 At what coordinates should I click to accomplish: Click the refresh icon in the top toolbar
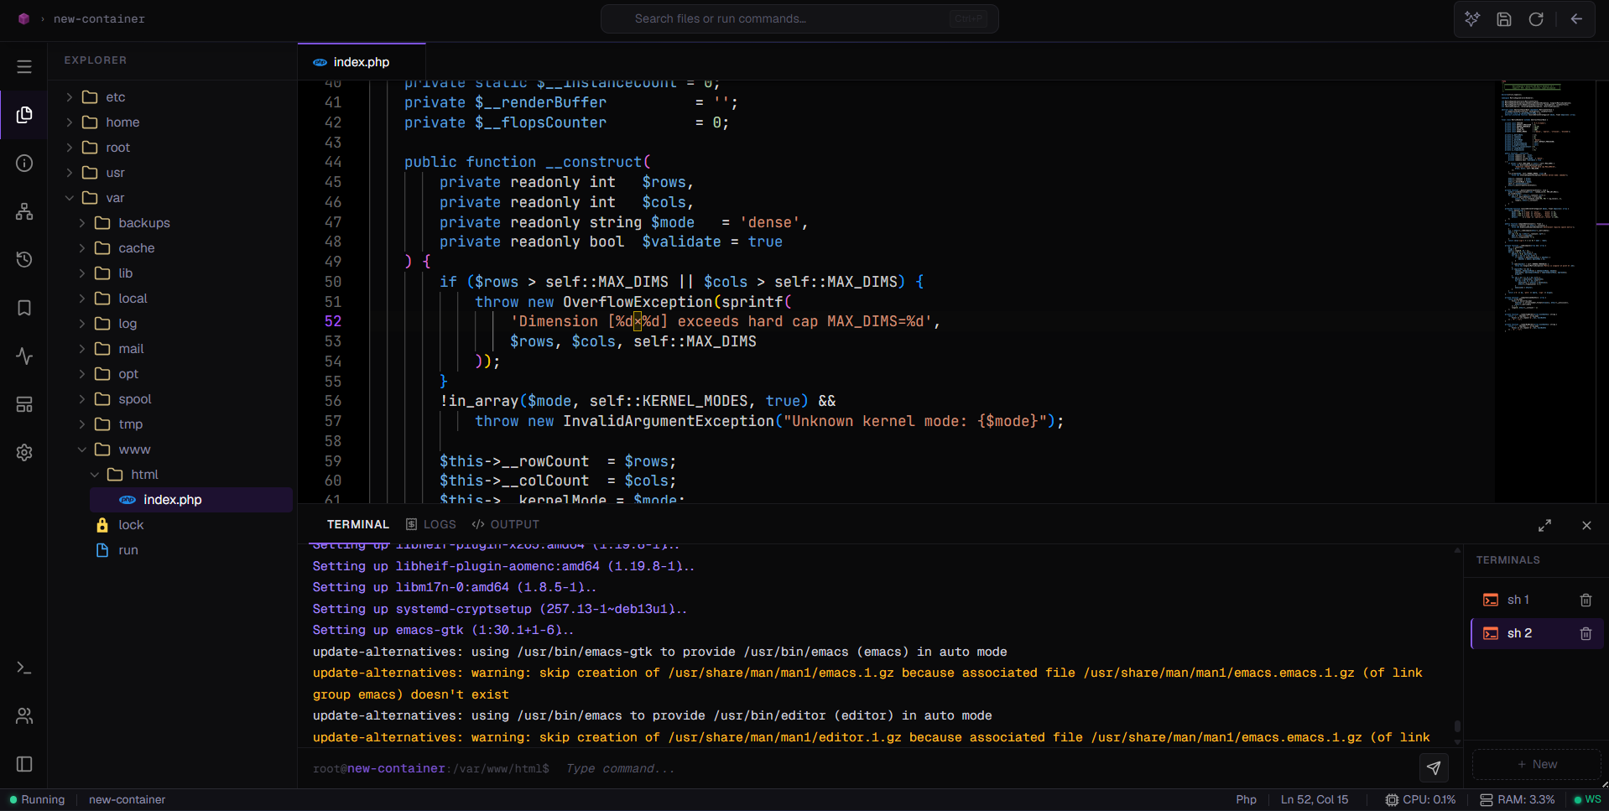(x=1536, y=18)
